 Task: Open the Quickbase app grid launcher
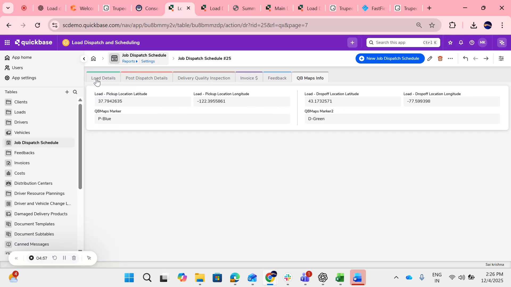tap(7, 42)
